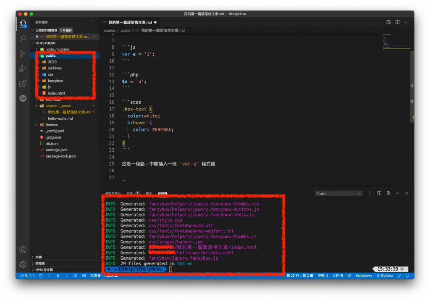Open the Accounts menu icon
Viewport: 430px width, 300px height.
23,250
